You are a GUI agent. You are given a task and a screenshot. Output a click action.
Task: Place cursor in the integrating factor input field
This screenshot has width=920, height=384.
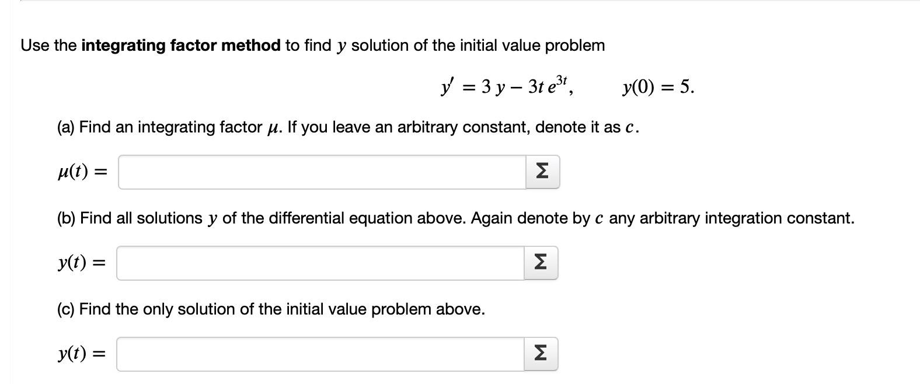click(x=321, y=172)
